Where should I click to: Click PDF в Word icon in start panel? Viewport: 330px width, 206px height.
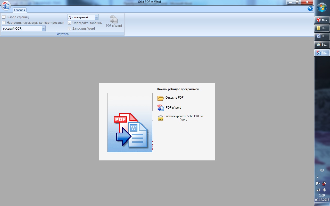tap(161, 108)
